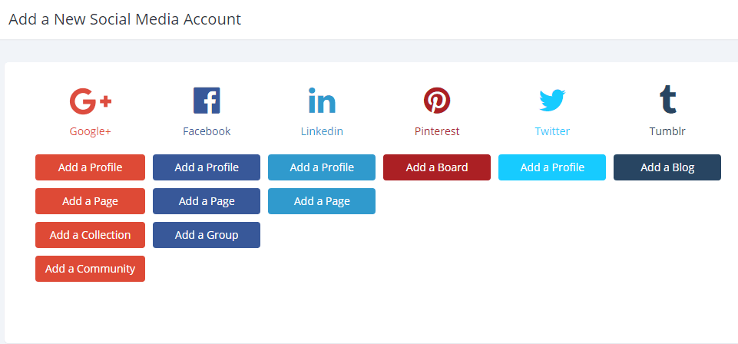This screenshot has height=344, width=738.
Task: Click the Pinterest text label
Action: (x=437, y=131)
